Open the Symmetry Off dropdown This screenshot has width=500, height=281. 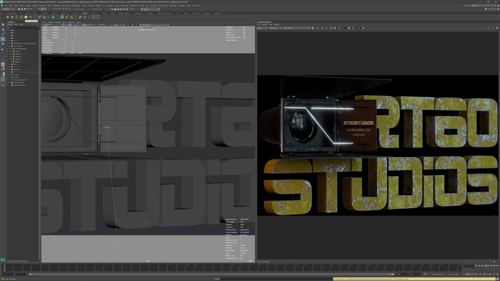pos(99,9)
